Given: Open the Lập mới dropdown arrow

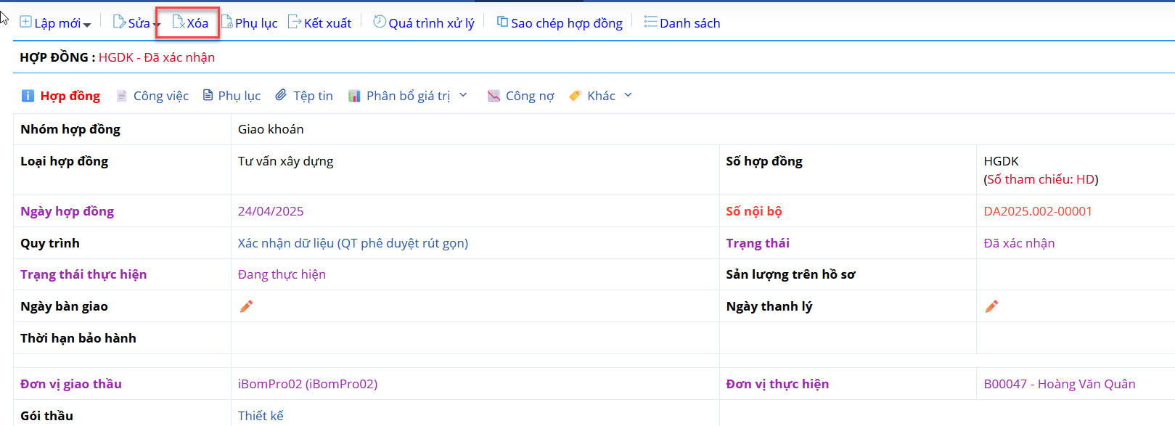Looking at the screenshot, I should 87,25.
